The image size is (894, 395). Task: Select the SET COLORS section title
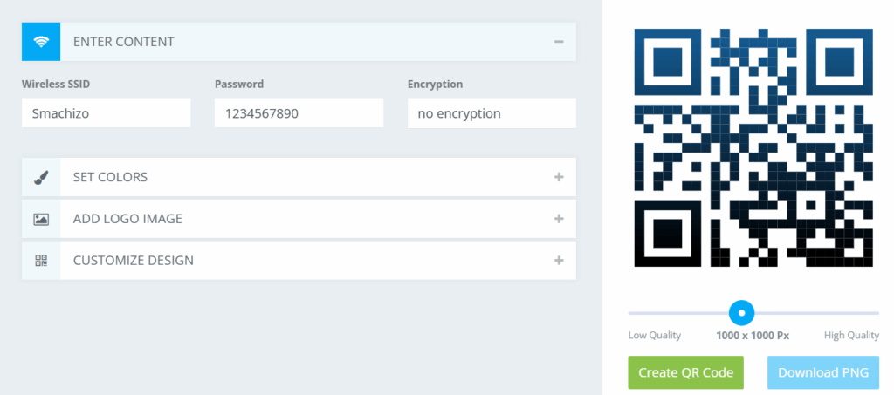click(x=110, y=177)
